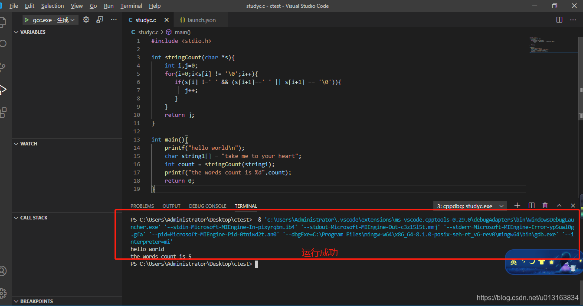Switch to the DEBUG CONSOLE panel
Viewport: 583px width, 306px height.
click(208, 206)
